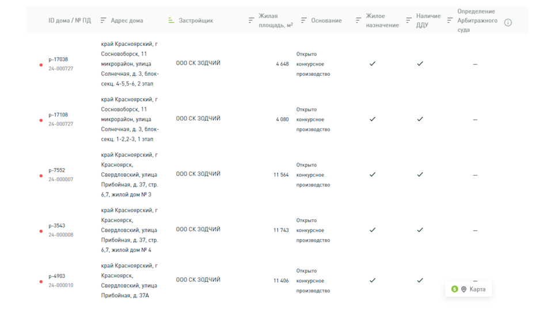This screenshot has width=551, height=318.
Task: Click the ID дома / № ПД header
Action: click(70, 21)
